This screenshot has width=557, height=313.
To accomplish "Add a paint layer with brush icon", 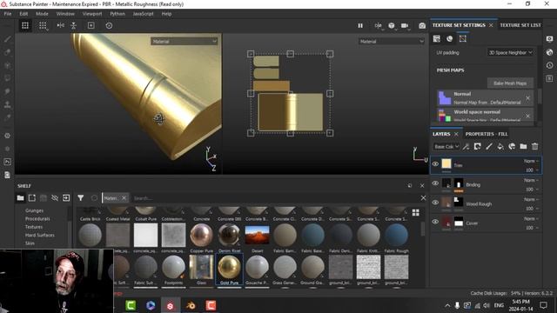I will (x=489, y=147).
